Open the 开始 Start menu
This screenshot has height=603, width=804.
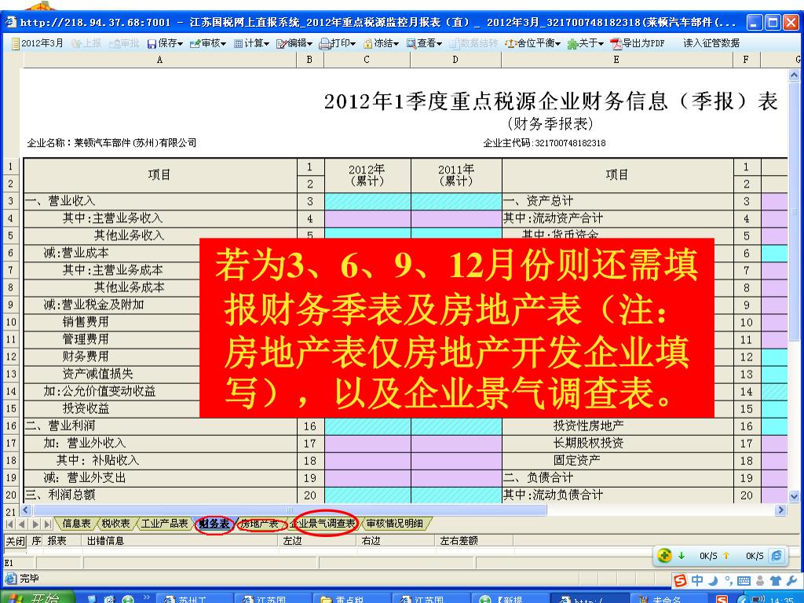[36, 598]
